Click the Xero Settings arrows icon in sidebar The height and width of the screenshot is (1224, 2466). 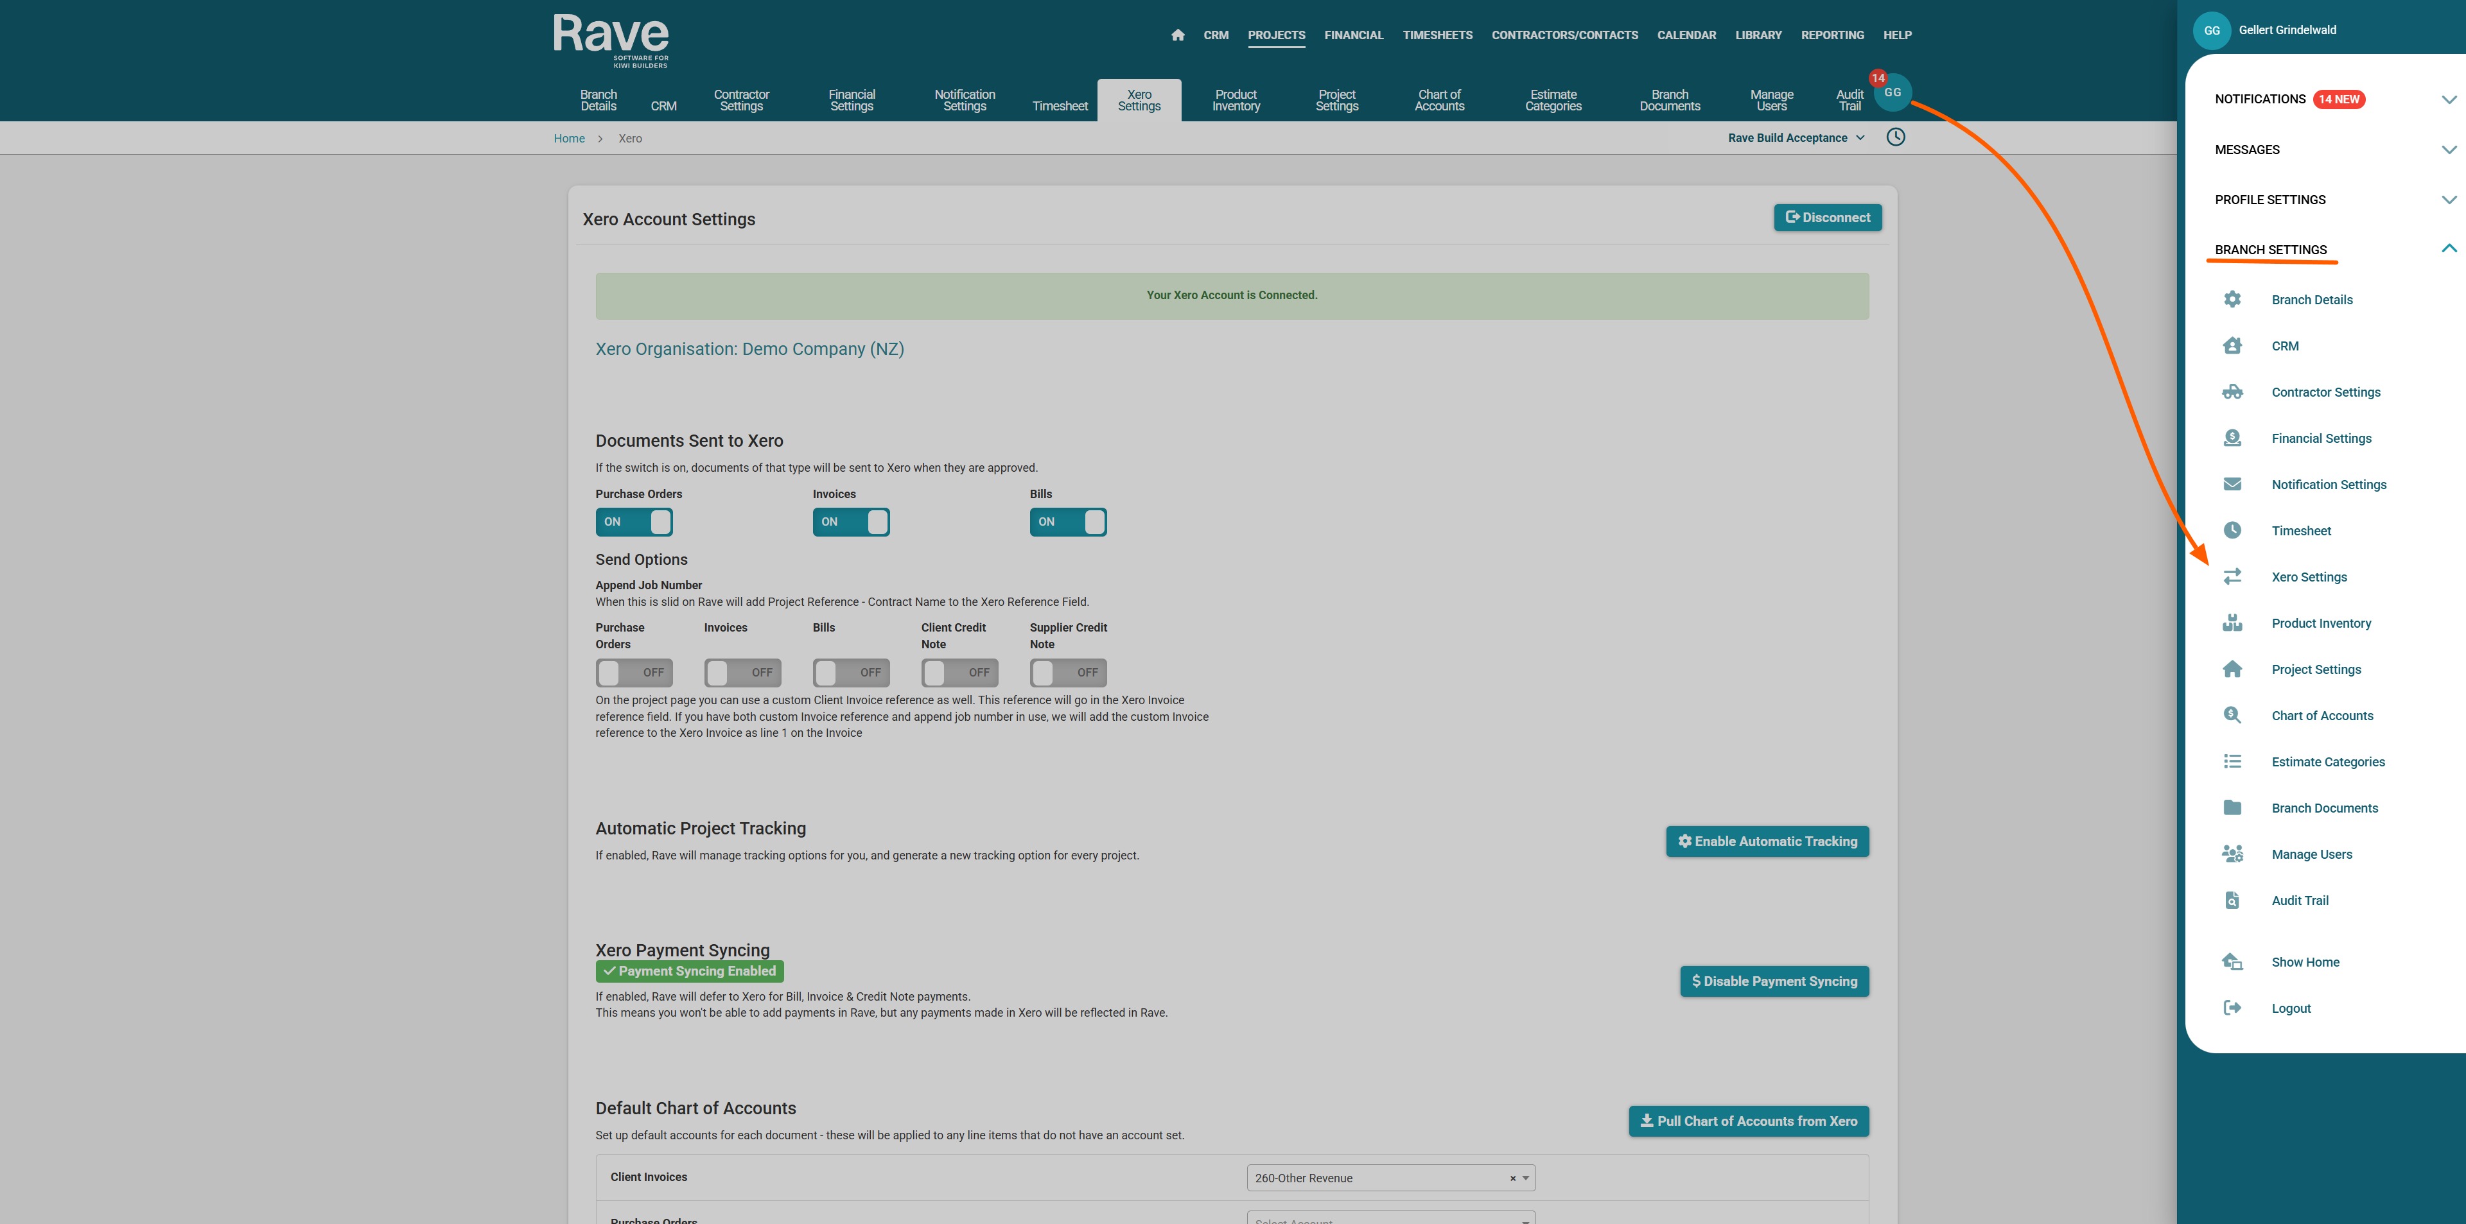2232,576
